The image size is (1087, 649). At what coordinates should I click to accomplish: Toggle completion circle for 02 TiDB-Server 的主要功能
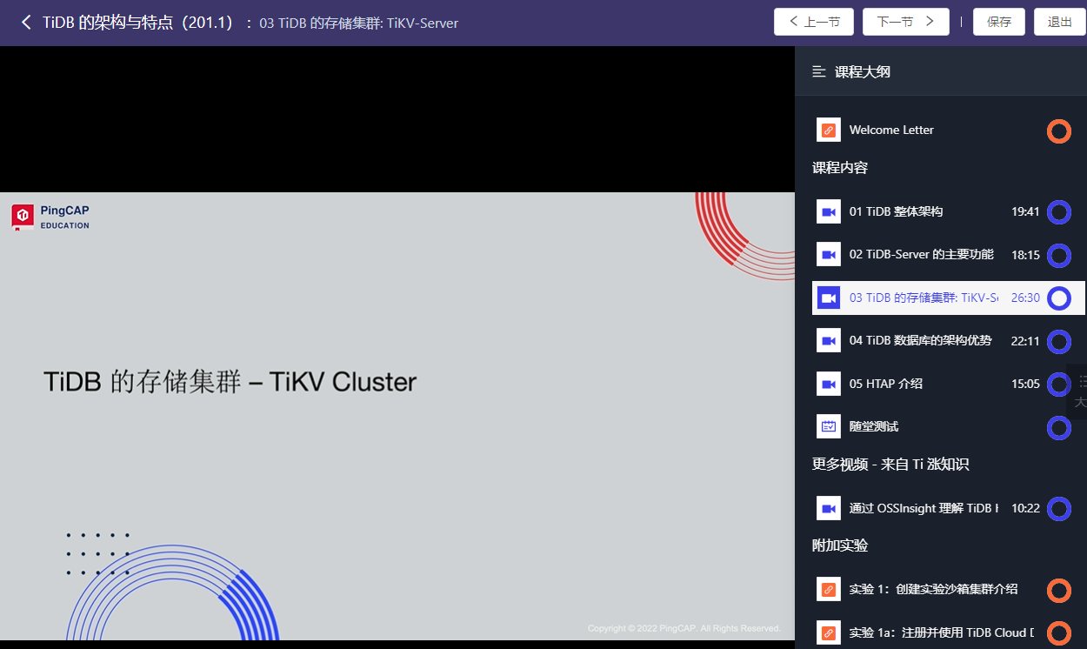pos(1058,256)
